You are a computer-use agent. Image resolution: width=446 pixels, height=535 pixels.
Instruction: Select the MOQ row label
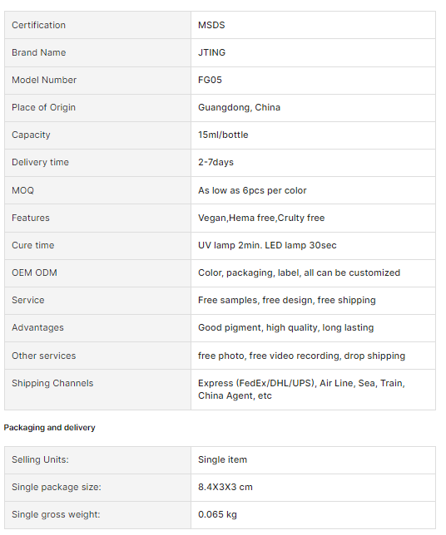coord(23,190)
